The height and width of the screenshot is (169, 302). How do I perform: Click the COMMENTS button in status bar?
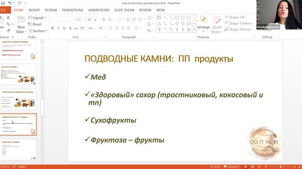231,167
